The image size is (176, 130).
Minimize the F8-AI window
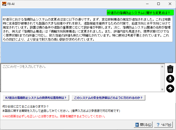point(147,4)
